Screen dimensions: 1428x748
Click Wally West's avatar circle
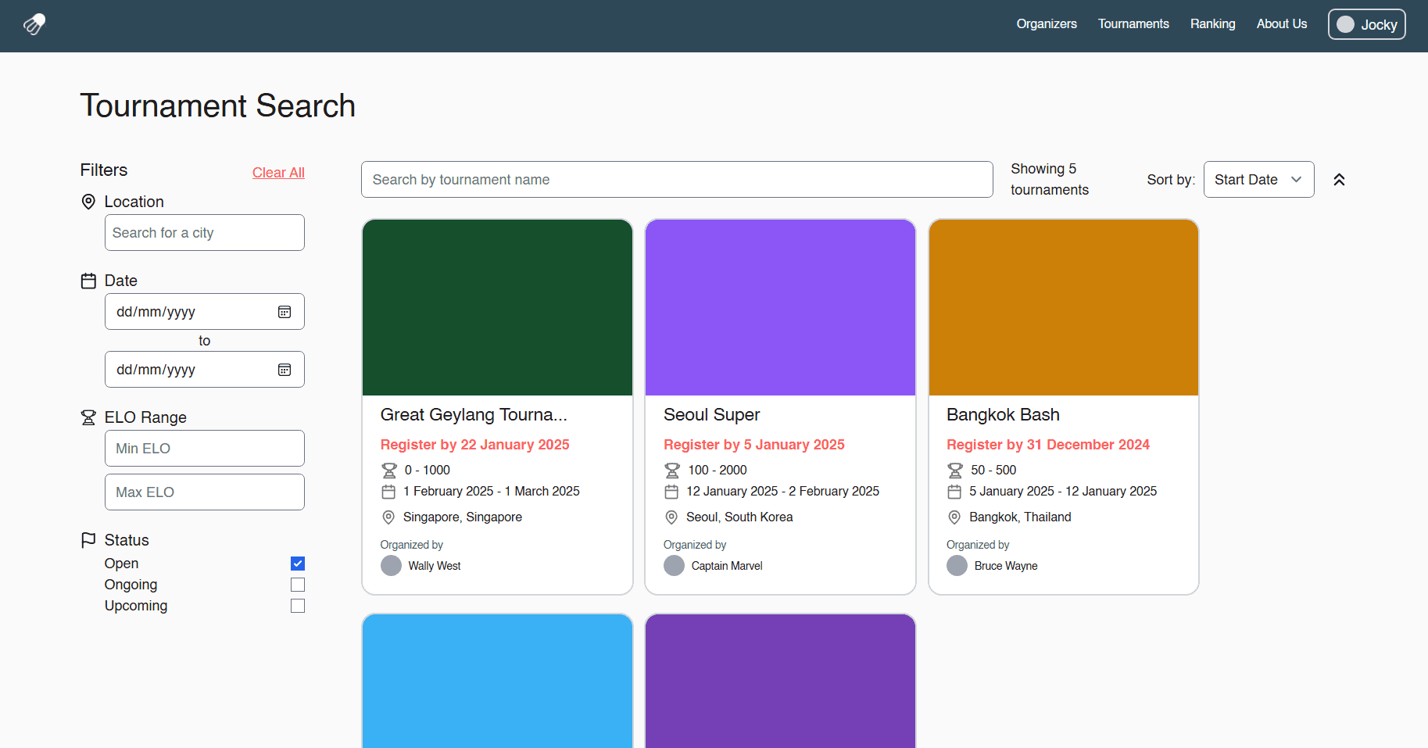click(x=391, y=565)
